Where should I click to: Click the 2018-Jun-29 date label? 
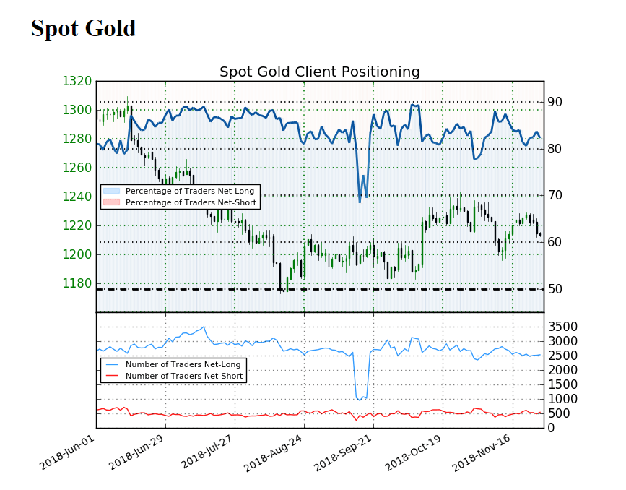click(136, 452)
